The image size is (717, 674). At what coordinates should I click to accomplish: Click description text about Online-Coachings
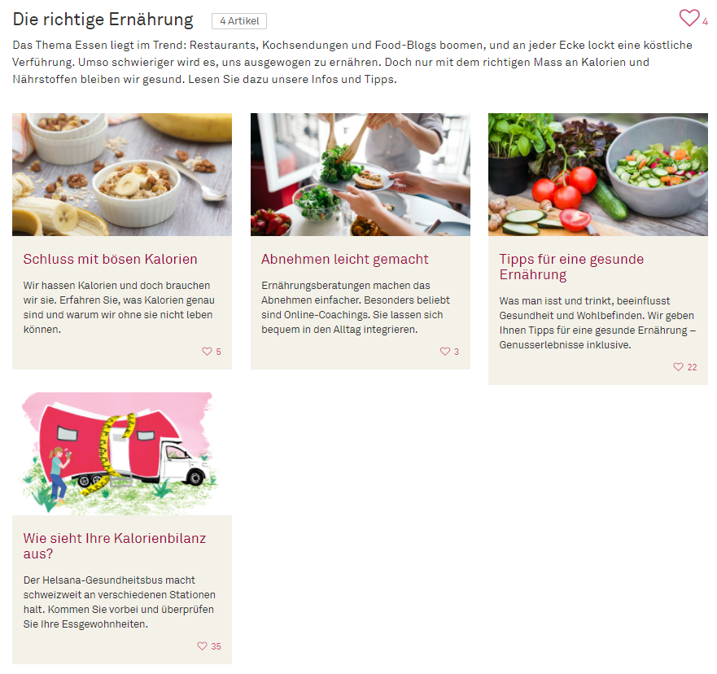tap(356, 307)
